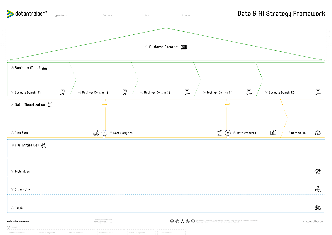Click the Business Model canvas icon
This screenshot has height=235, width=332.
point(45,68)
